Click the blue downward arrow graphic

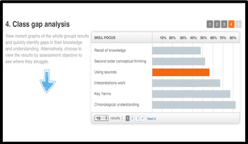coord(48,81)
